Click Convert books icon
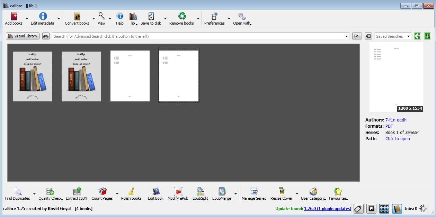Viewport: 436px width, 217px height. click(x=77, y=16)
